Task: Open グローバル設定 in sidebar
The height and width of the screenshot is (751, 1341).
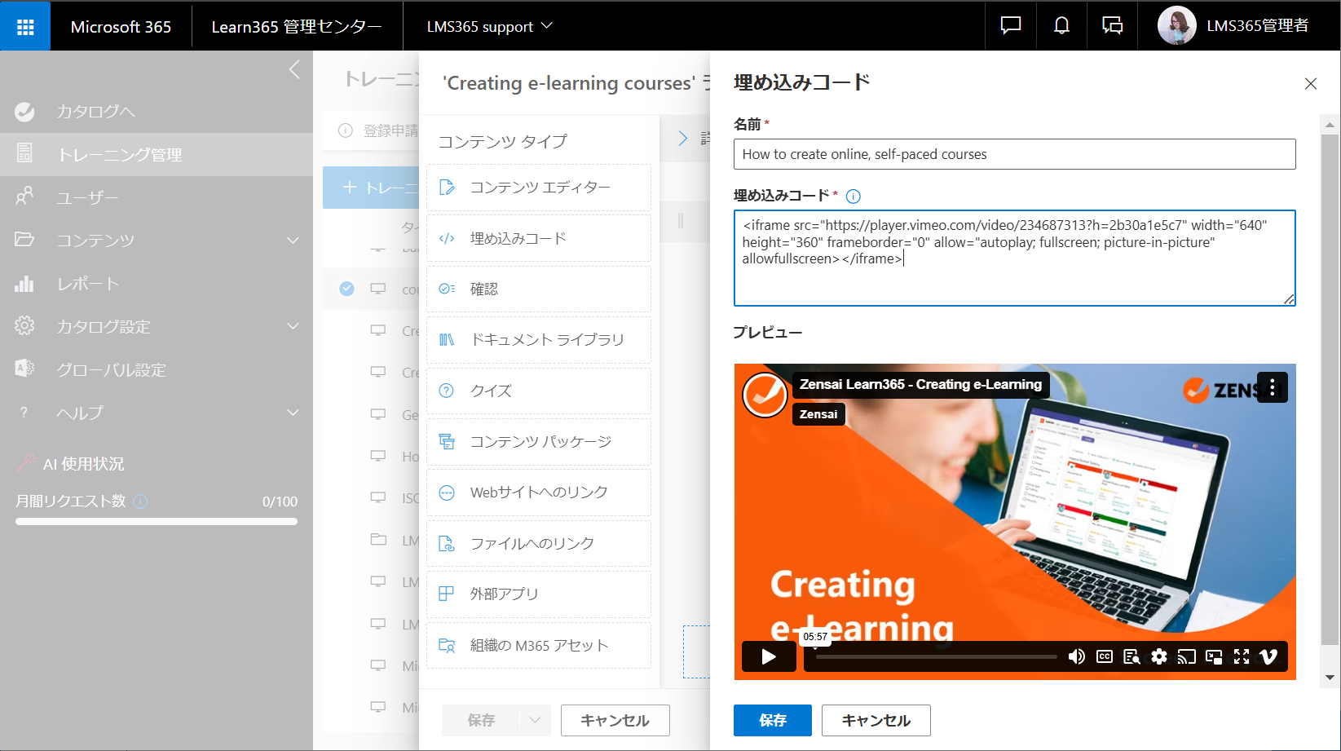Action: [157, 370]
